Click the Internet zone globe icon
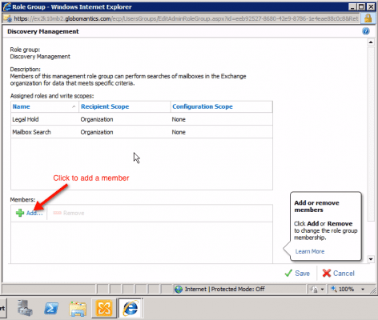The width and height of the screenshot is (378, 320). (x=179, y=289)
